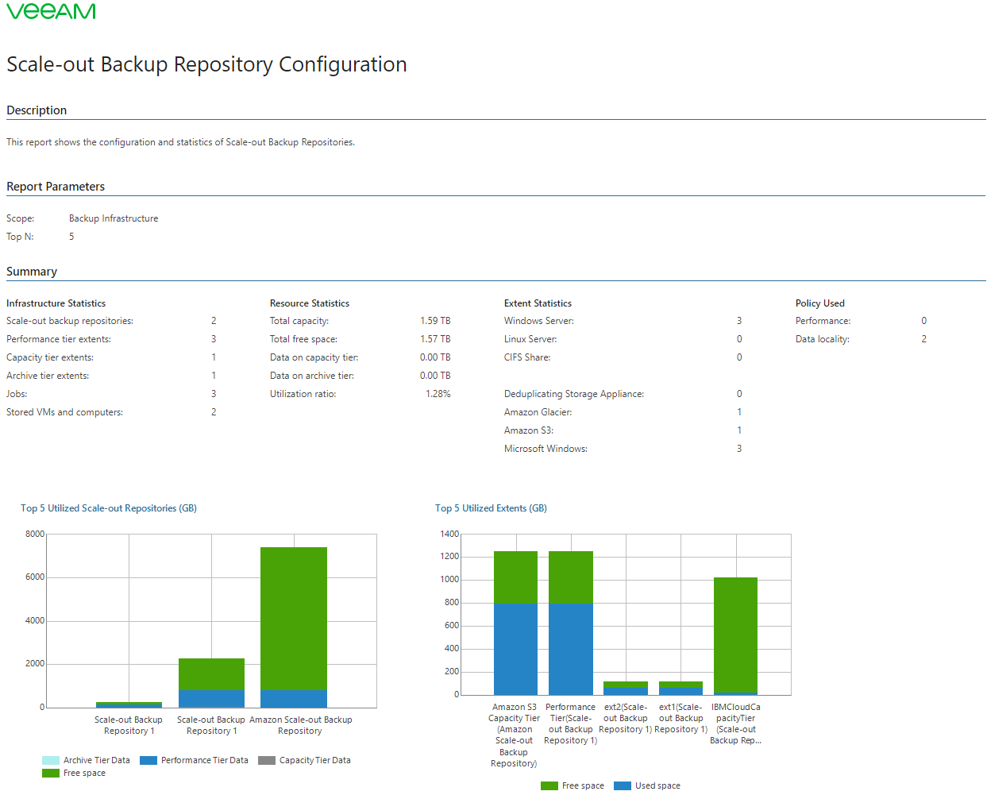987x795 pixels.
Task: Click the Performance Tier extent bar
Action: point(571,623)
